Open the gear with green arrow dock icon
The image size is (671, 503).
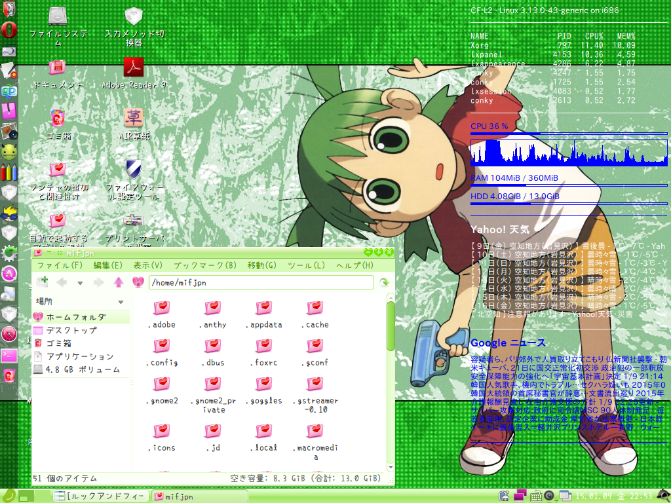click(x=9, y=253)
